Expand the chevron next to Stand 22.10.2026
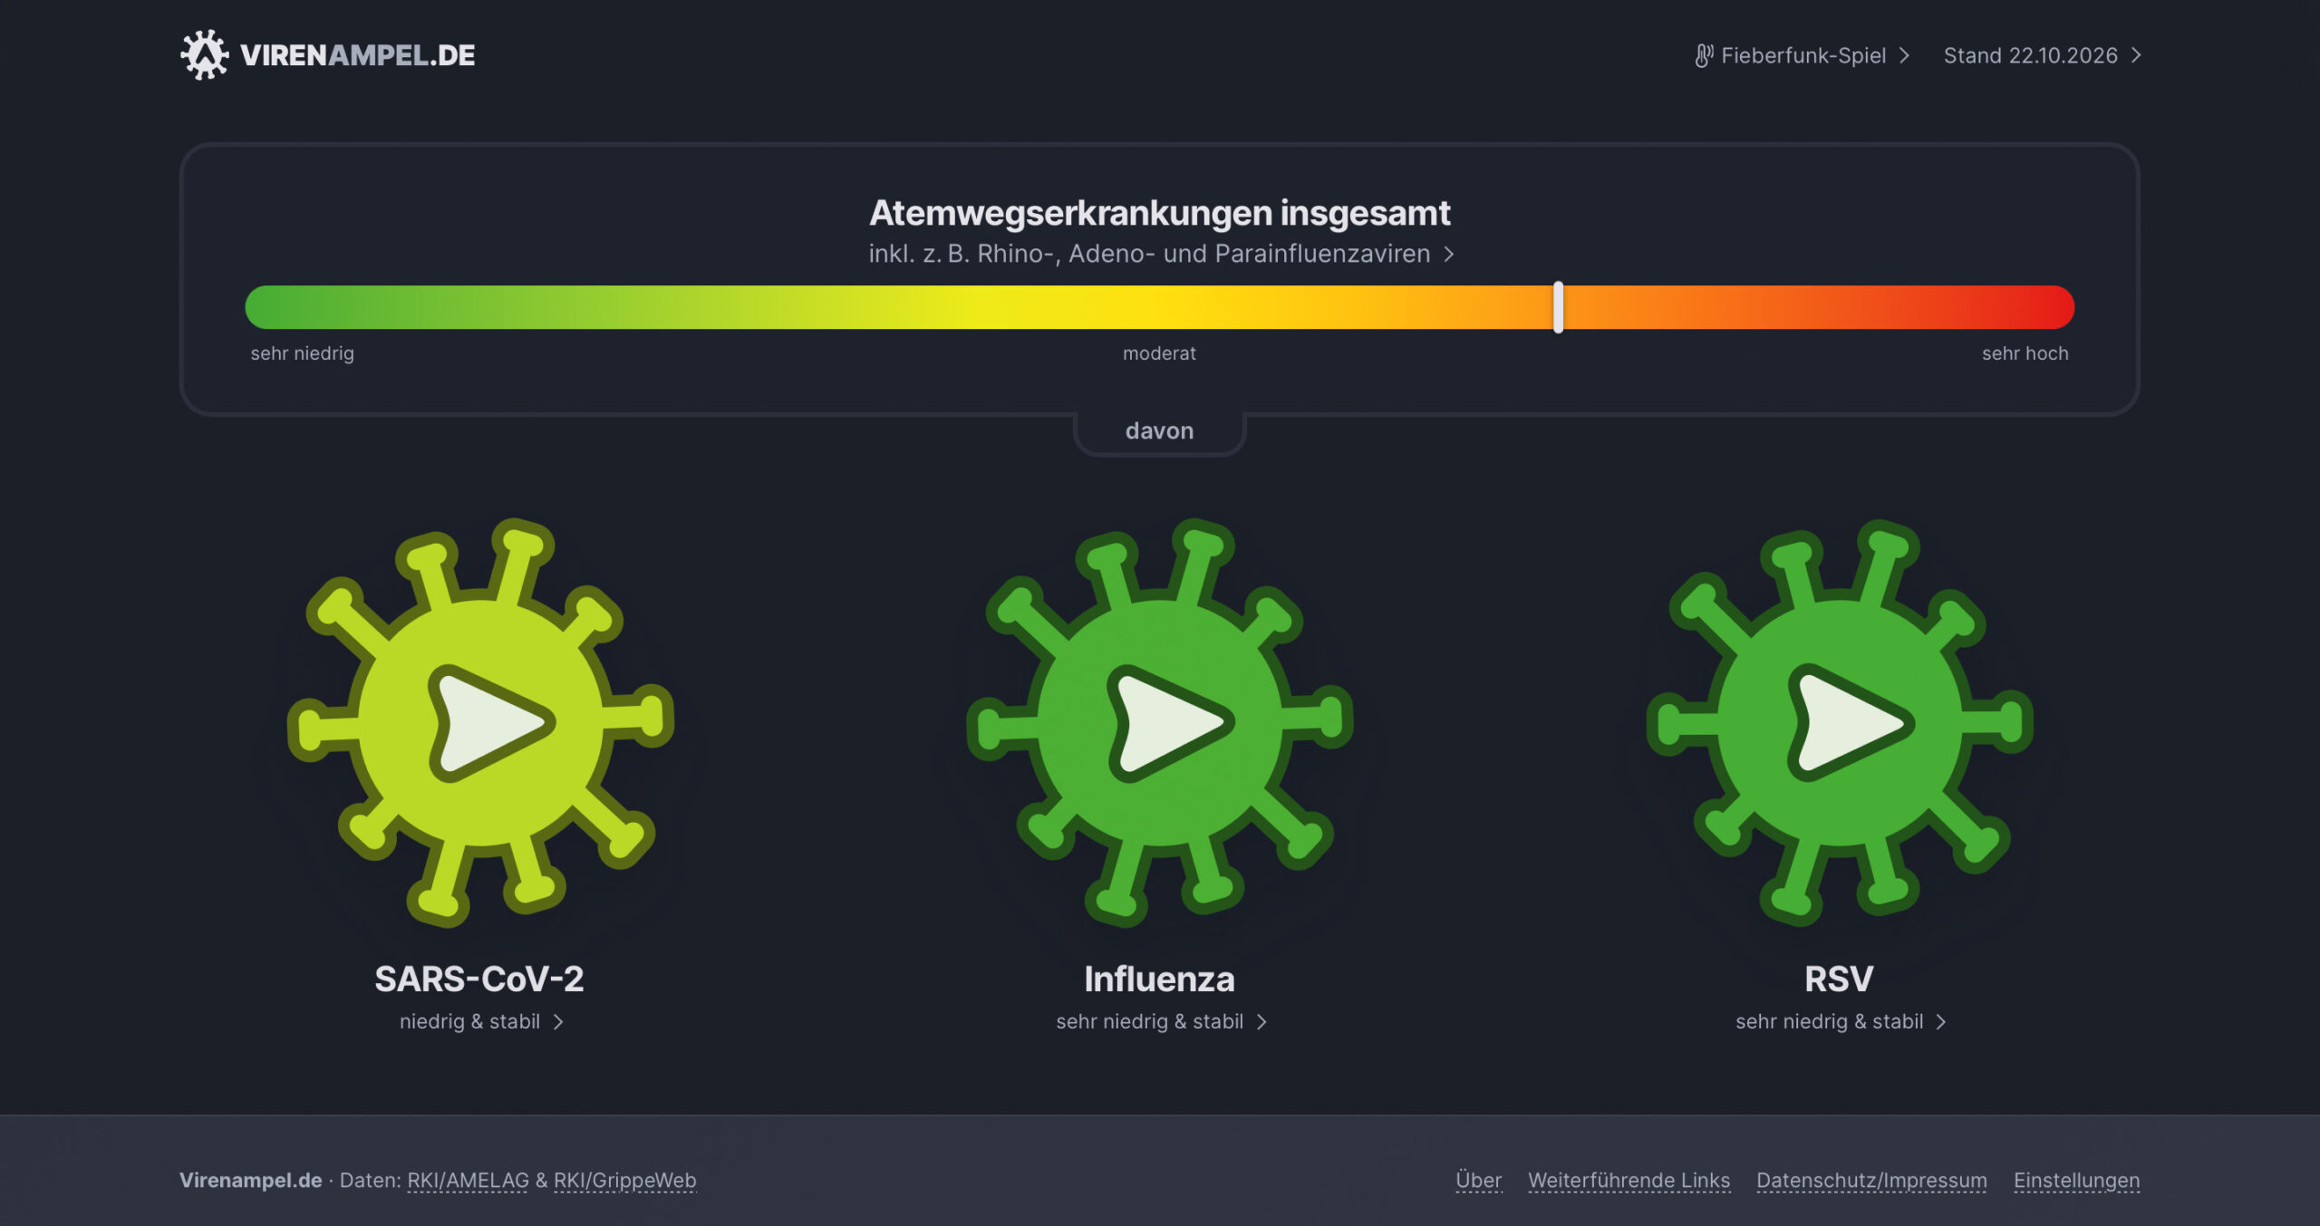The height and width of the screenshot is (1226, 2320). (2136, 55)
